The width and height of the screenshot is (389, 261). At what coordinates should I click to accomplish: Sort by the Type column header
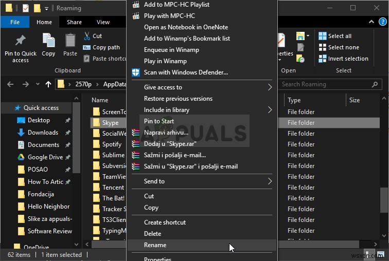tap(294, 100)
